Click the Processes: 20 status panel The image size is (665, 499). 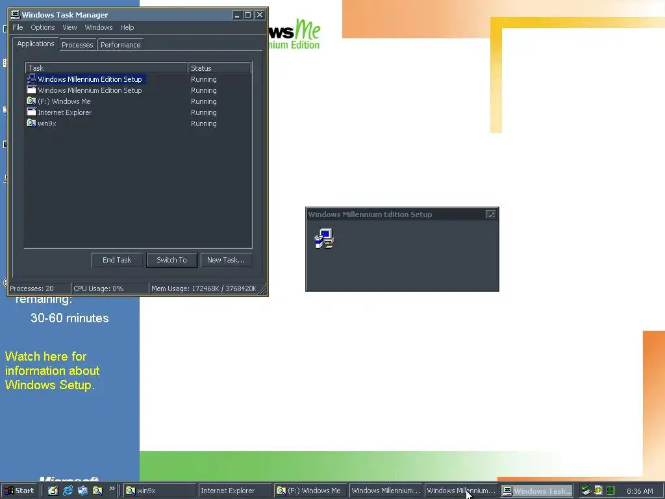pyautogui.click(x=39, y=288)
